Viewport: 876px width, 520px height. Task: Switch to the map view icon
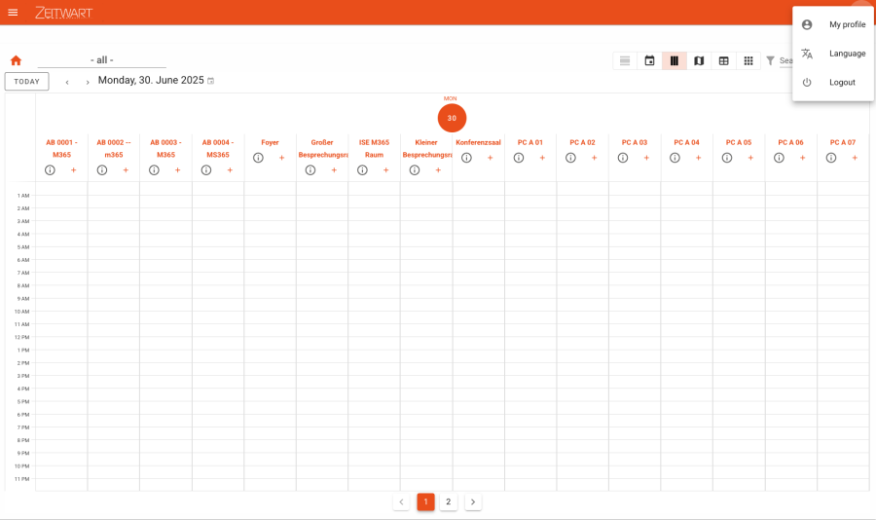[698, 60]
